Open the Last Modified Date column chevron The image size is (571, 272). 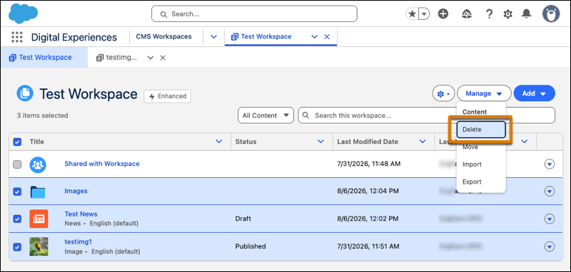423,142
